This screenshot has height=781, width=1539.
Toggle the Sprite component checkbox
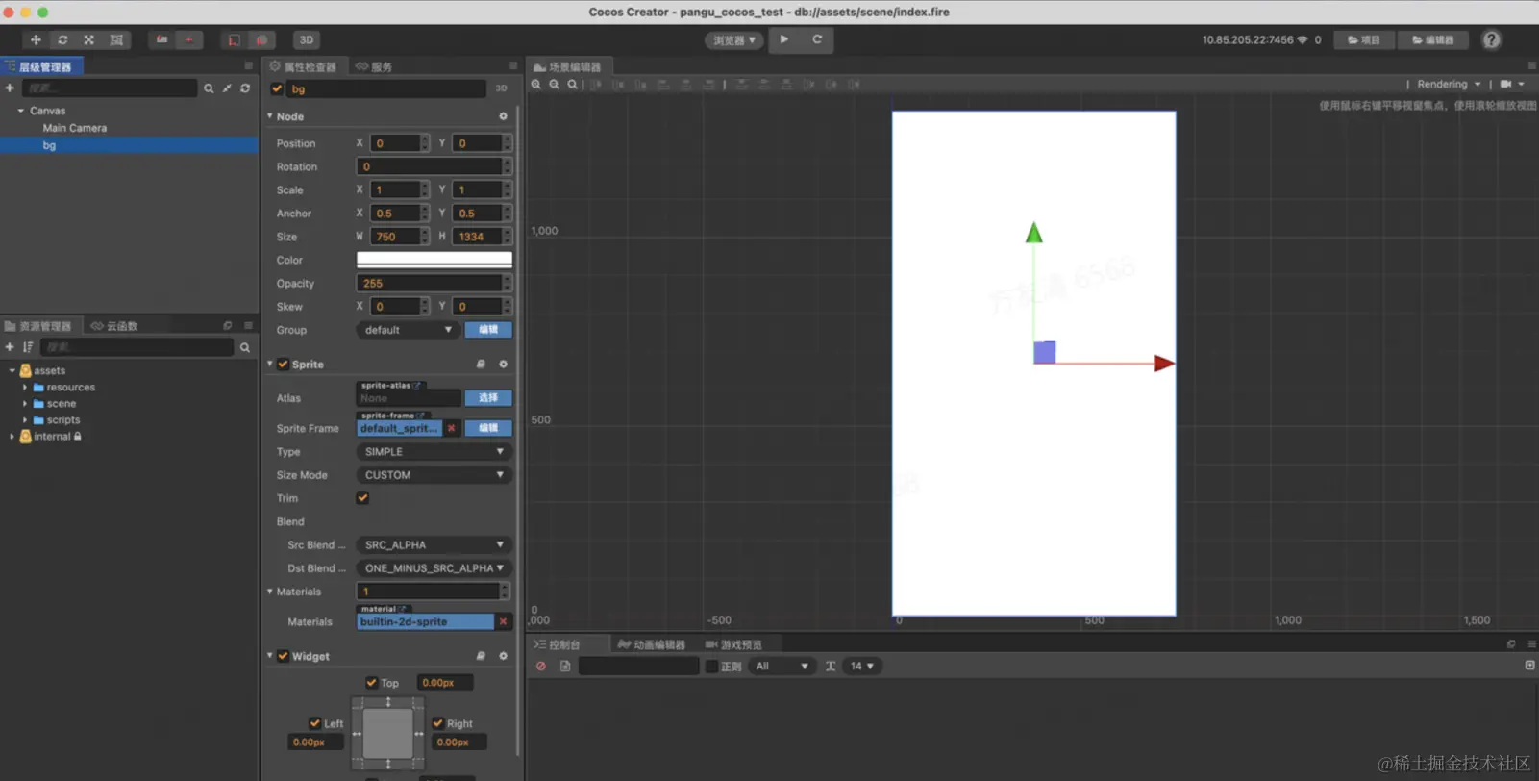284,365
